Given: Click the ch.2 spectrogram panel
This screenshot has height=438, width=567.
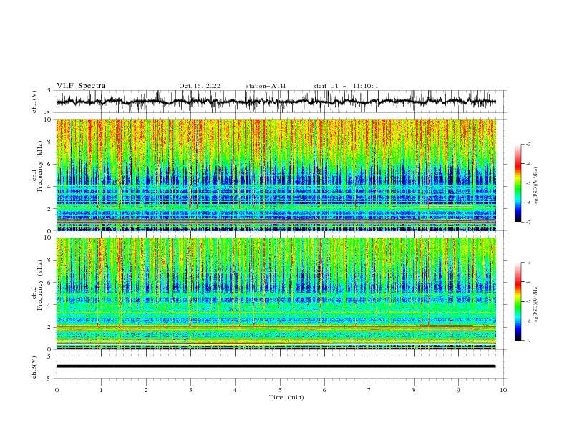Looking at the screenshot, I should (x=276, y=293).
